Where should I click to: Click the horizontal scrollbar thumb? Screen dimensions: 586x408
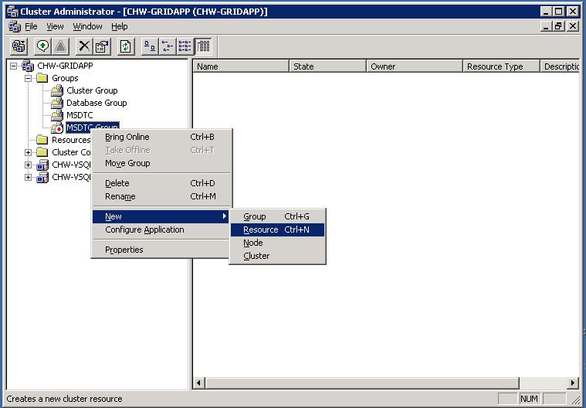pos(362,383)
